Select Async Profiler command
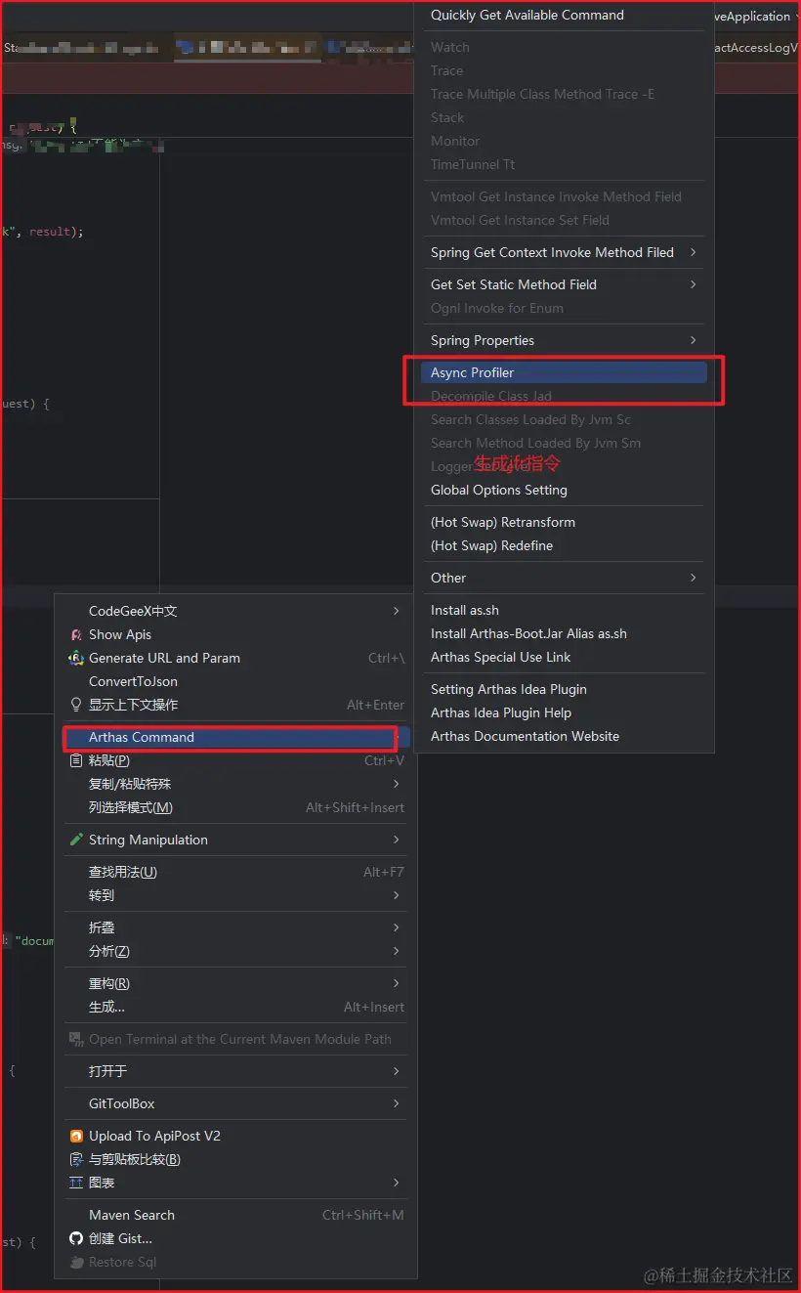Viewport: 801px width, 1293px height. [x=564, y=372]
